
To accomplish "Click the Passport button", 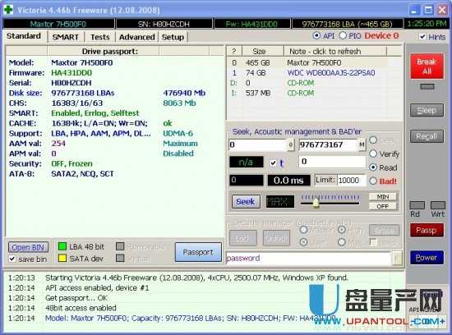I will tap(198, 252).
